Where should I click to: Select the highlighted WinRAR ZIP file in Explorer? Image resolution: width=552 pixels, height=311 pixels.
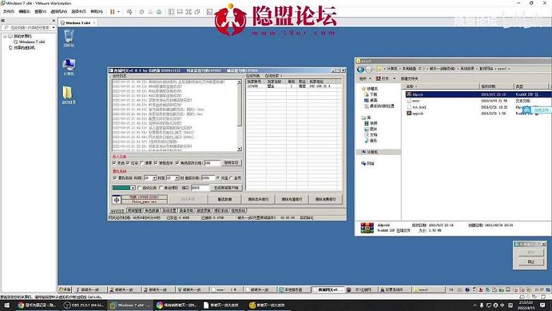tap(478, 95)
